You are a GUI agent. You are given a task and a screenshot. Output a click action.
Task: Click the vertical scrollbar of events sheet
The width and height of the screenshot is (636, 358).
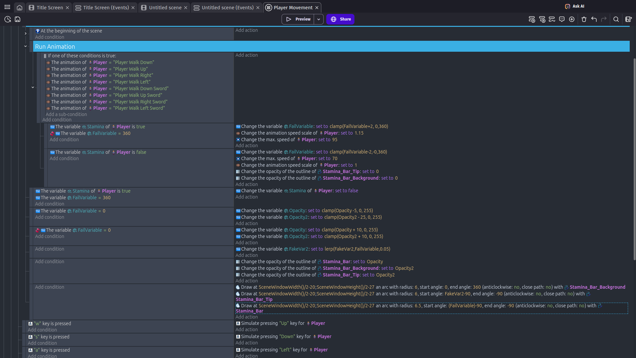coord(634,159)
